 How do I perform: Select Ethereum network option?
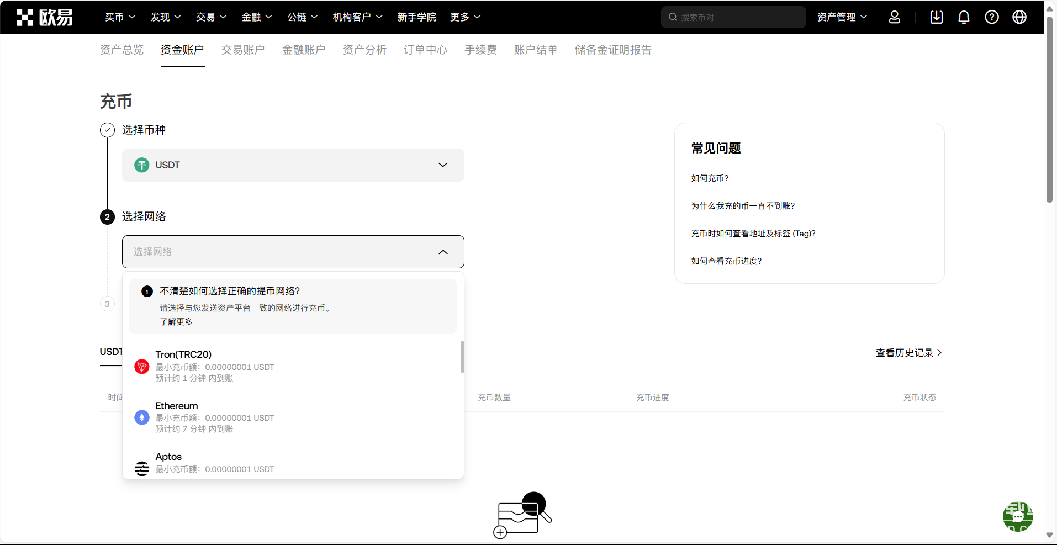coord(293,417)
